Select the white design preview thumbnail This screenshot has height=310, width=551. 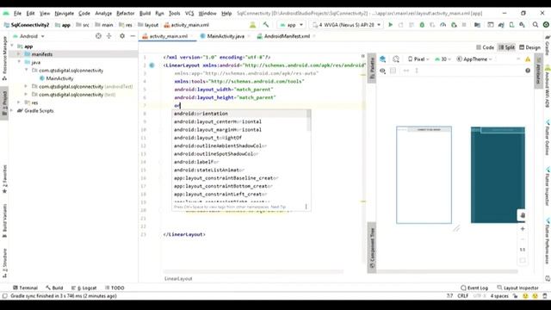pyautogui.click(x=424, y=175)
